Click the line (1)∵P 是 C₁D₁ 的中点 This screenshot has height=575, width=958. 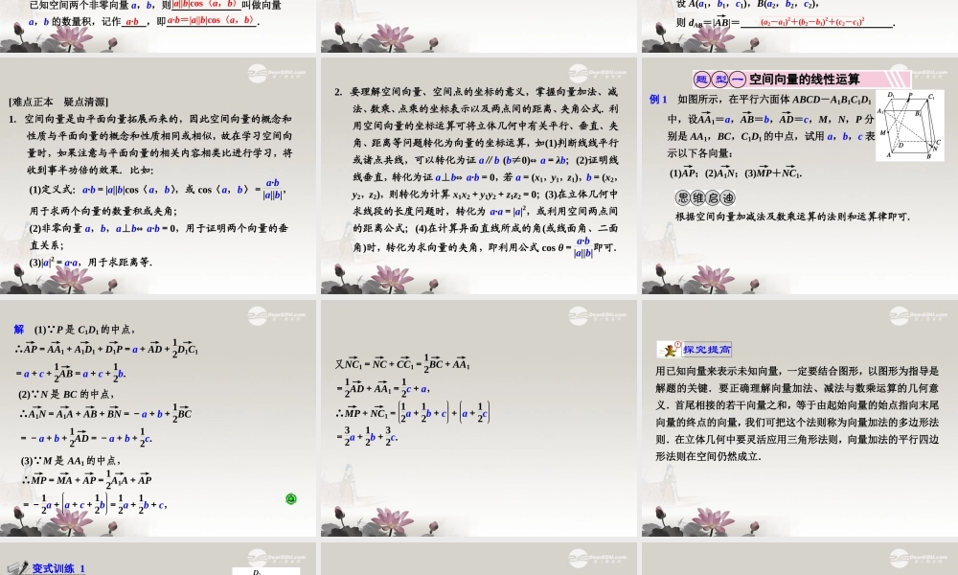point(84,330)
